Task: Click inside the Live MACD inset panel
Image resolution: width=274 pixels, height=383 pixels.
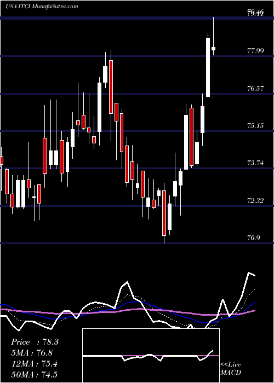Action: click(x=151, y=356)
